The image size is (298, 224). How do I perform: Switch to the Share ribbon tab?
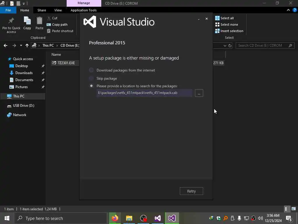click(x=42, y=10)
